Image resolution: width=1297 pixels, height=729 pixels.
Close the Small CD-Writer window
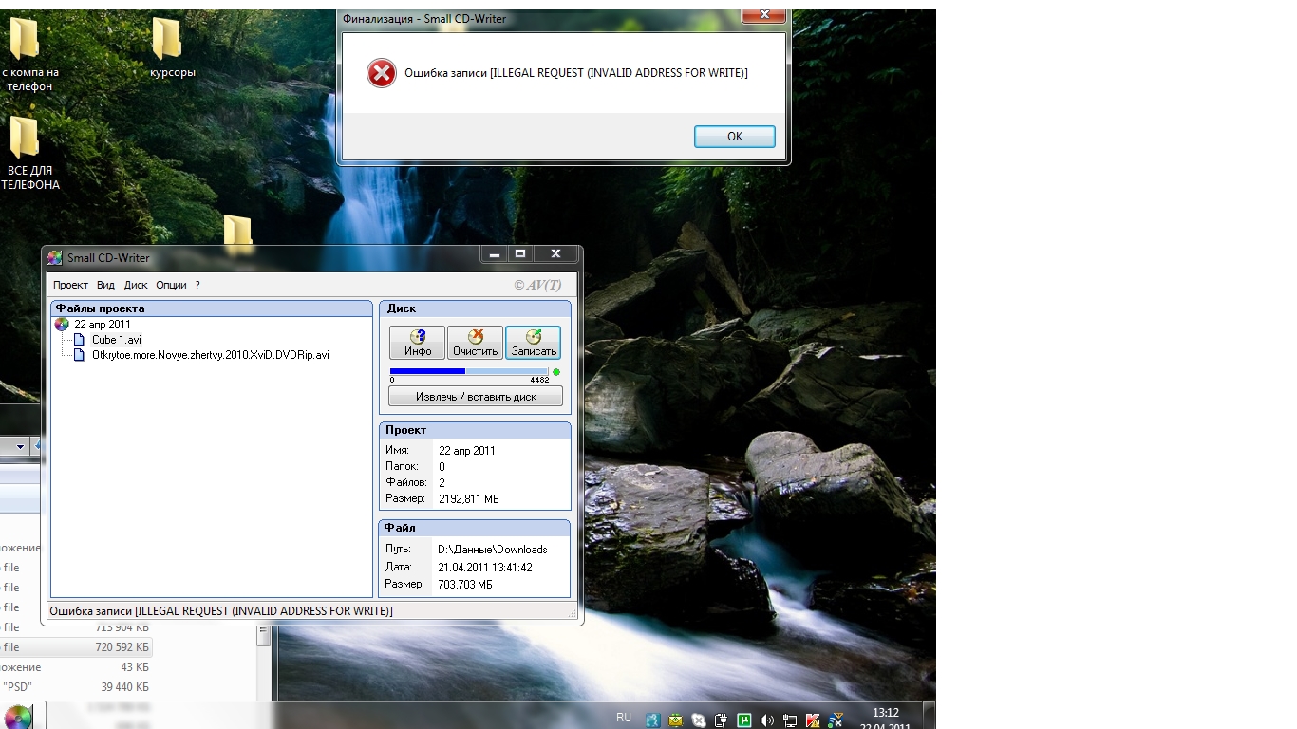coord(556,253)
